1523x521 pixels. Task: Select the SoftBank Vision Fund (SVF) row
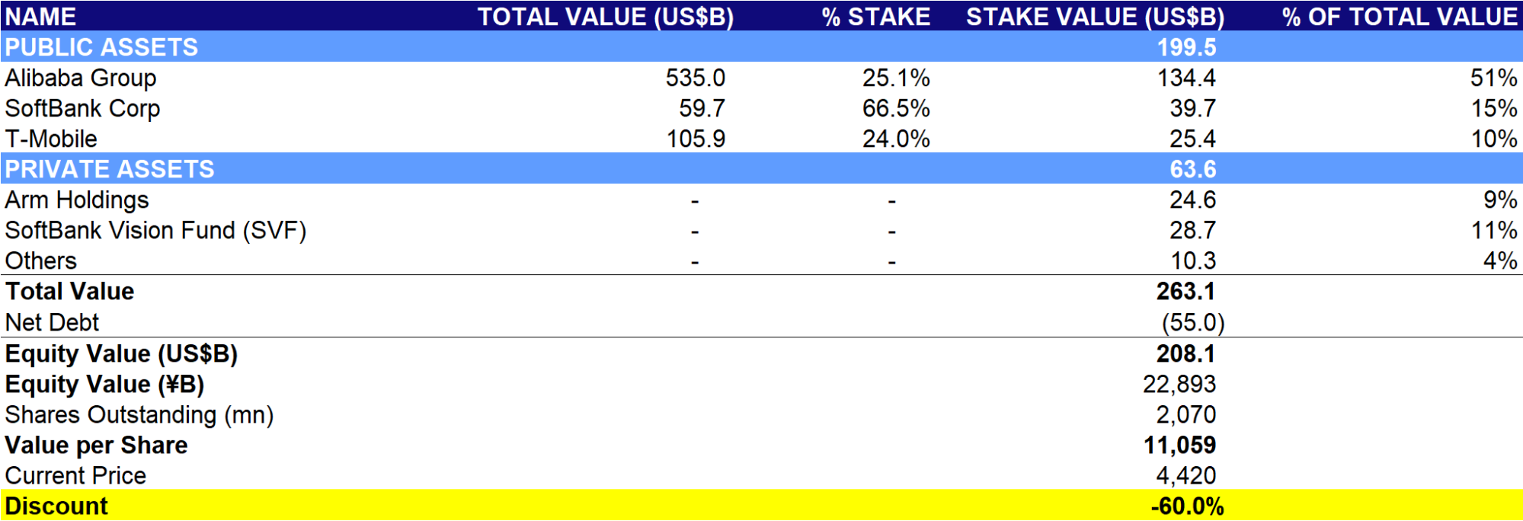(x=155, y=230)
